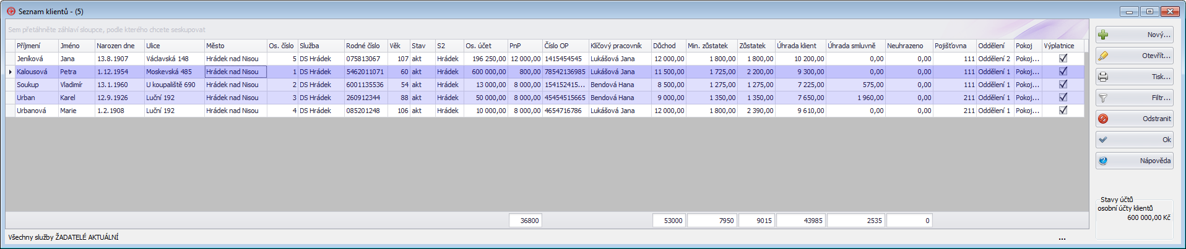Sort by Os. účet column header

[485, 46]
